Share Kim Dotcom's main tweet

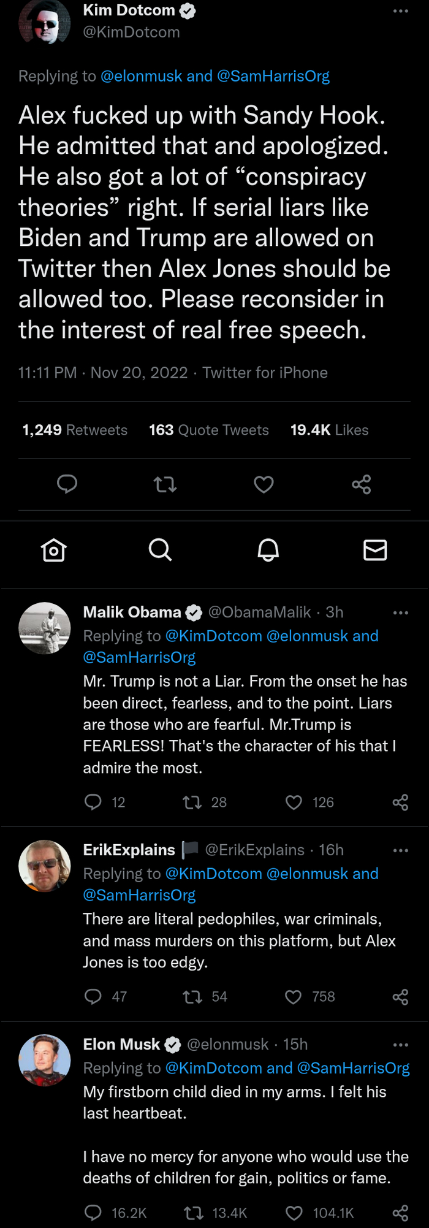click(362, 485)
